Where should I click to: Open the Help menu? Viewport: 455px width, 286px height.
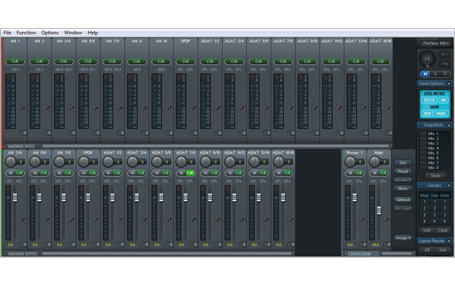tap(93, 33)
